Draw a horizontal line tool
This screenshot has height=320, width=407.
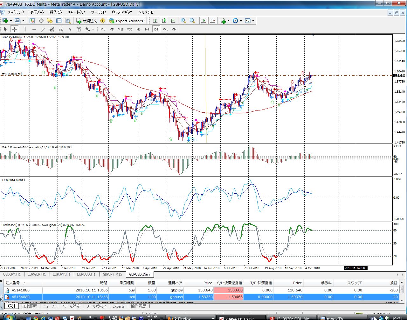pyautogui.click(x=34, y=29)
